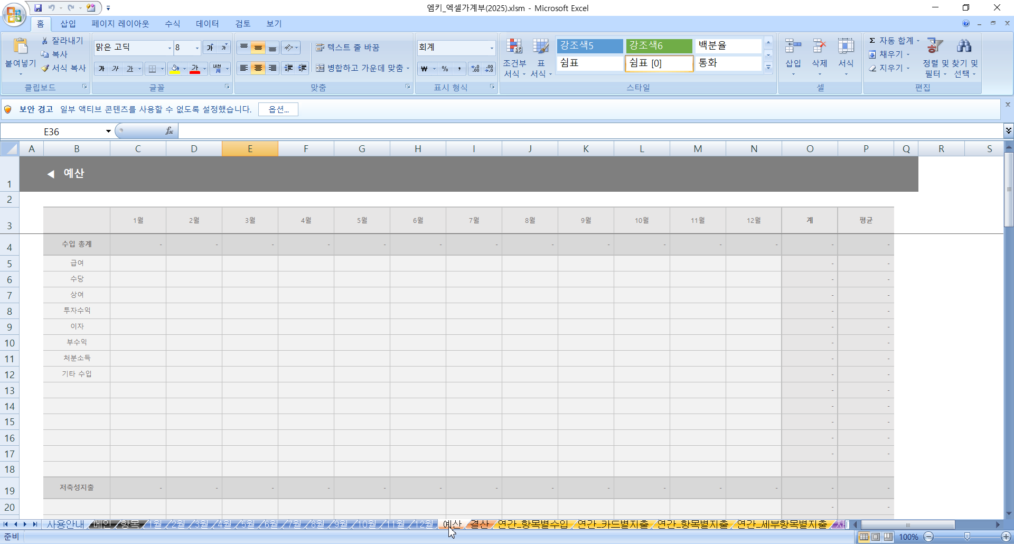
Task: Open the 결산 sheet tab
Action: tap(480, 524)
